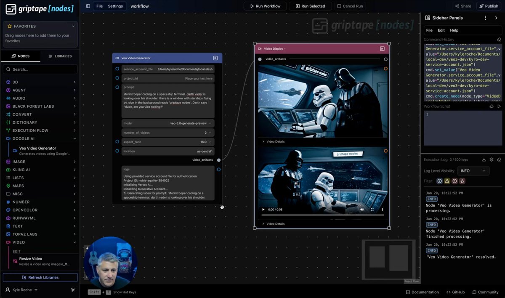Image resolution: width=505 pixels, height=298 pixels.
Task: Switch to the LIBRARIES tab
Action: point(60,56)
